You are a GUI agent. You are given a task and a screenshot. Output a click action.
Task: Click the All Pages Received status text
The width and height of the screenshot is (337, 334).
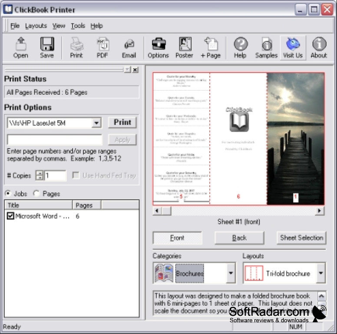click(47, 92)
